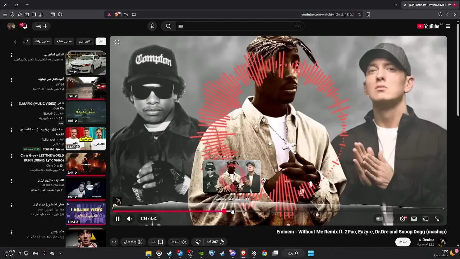Subscribe to the Destez channel
The height and width of the screenshot is (259, 460).
(403, 242)
